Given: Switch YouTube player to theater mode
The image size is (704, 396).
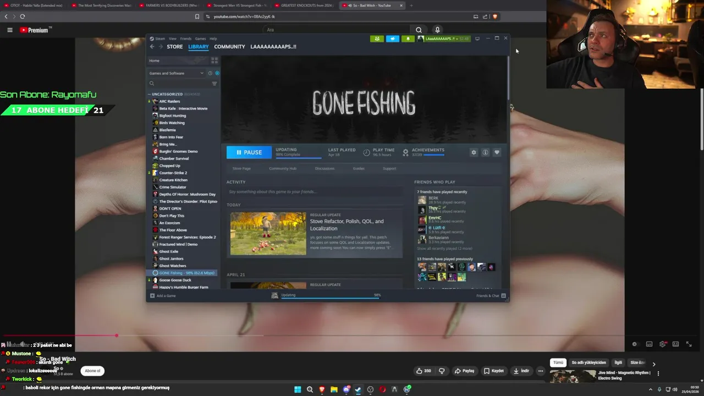Looking at the screenshot, I should (x=675, y=344).
